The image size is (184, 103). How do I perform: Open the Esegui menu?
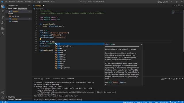click(39, 2)
